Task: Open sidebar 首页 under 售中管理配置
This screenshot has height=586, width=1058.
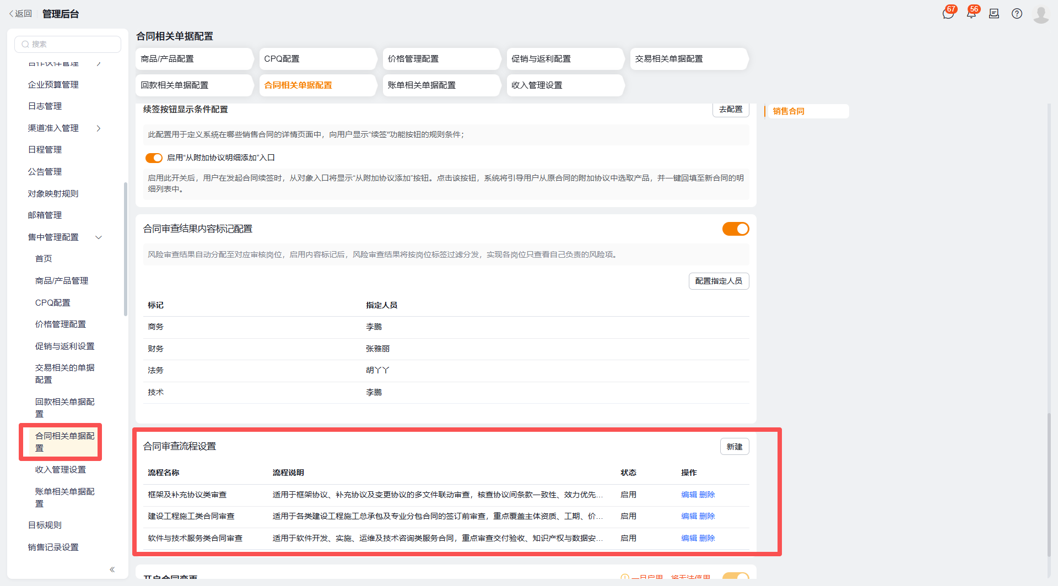Action: coord(44,259)
